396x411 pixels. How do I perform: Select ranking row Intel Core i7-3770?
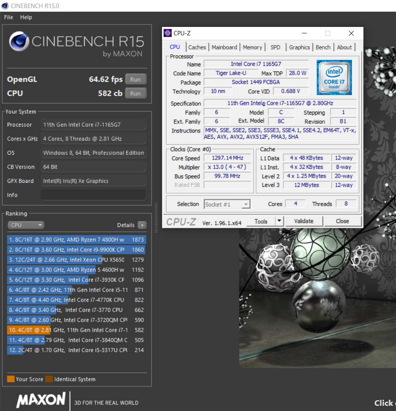[76, 310]
